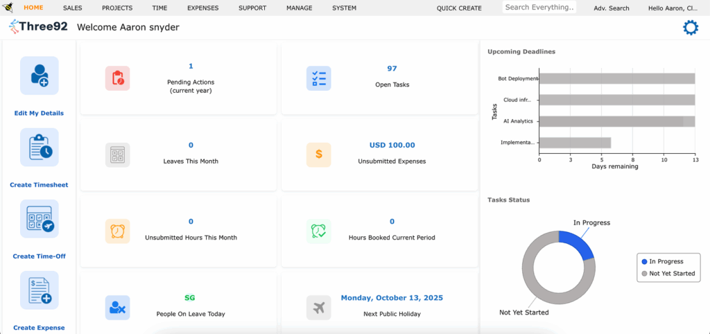Toggle Not Yet Started legend entry
This screenshot has height=334, width=710.
[x=666, y=274]
